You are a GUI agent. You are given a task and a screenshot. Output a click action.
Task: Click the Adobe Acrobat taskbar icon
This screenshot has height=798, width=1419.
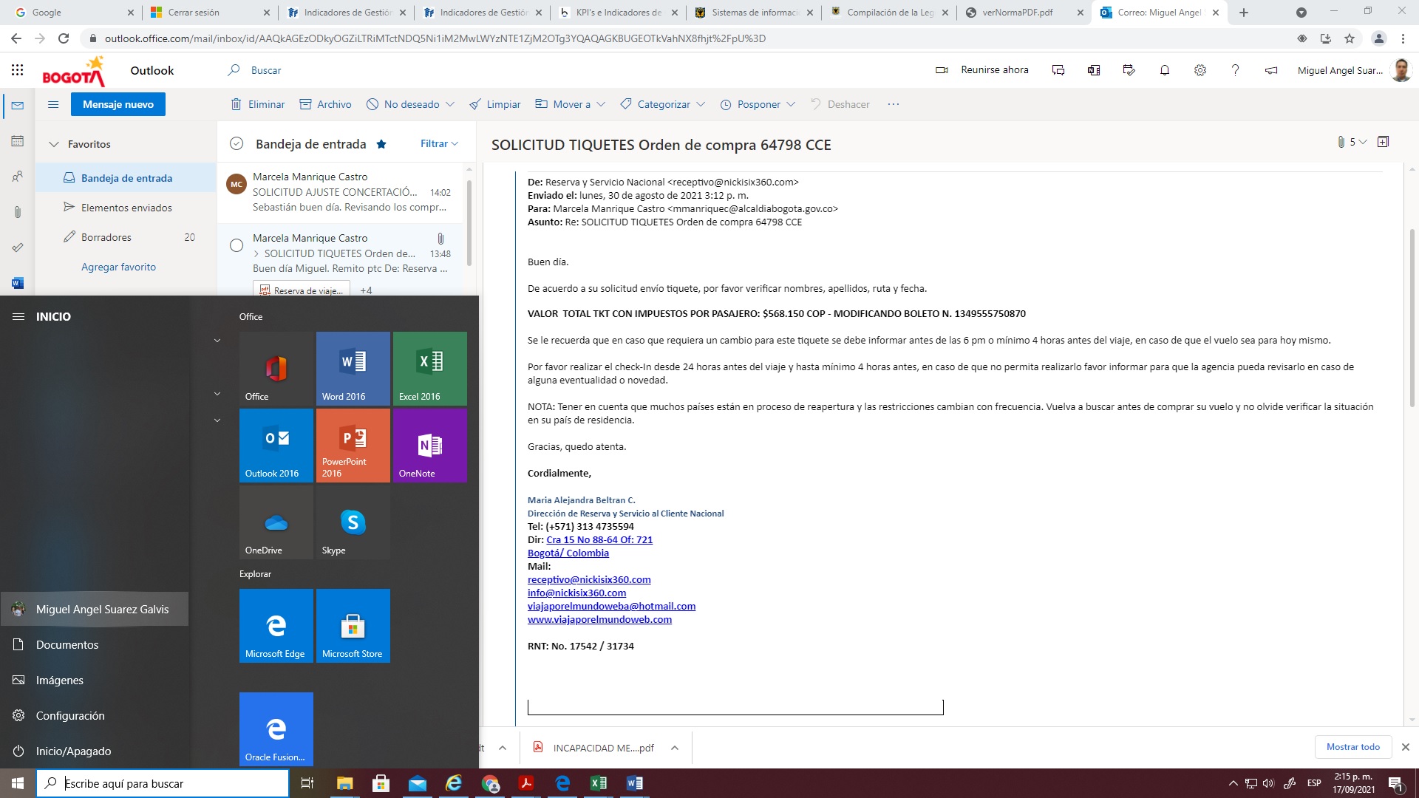click(526, 783)
